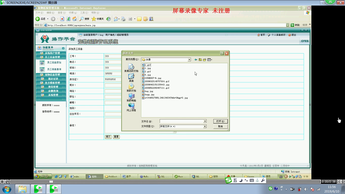
Task: Click the IE Stop icon
Action: [x=62, y=19]
